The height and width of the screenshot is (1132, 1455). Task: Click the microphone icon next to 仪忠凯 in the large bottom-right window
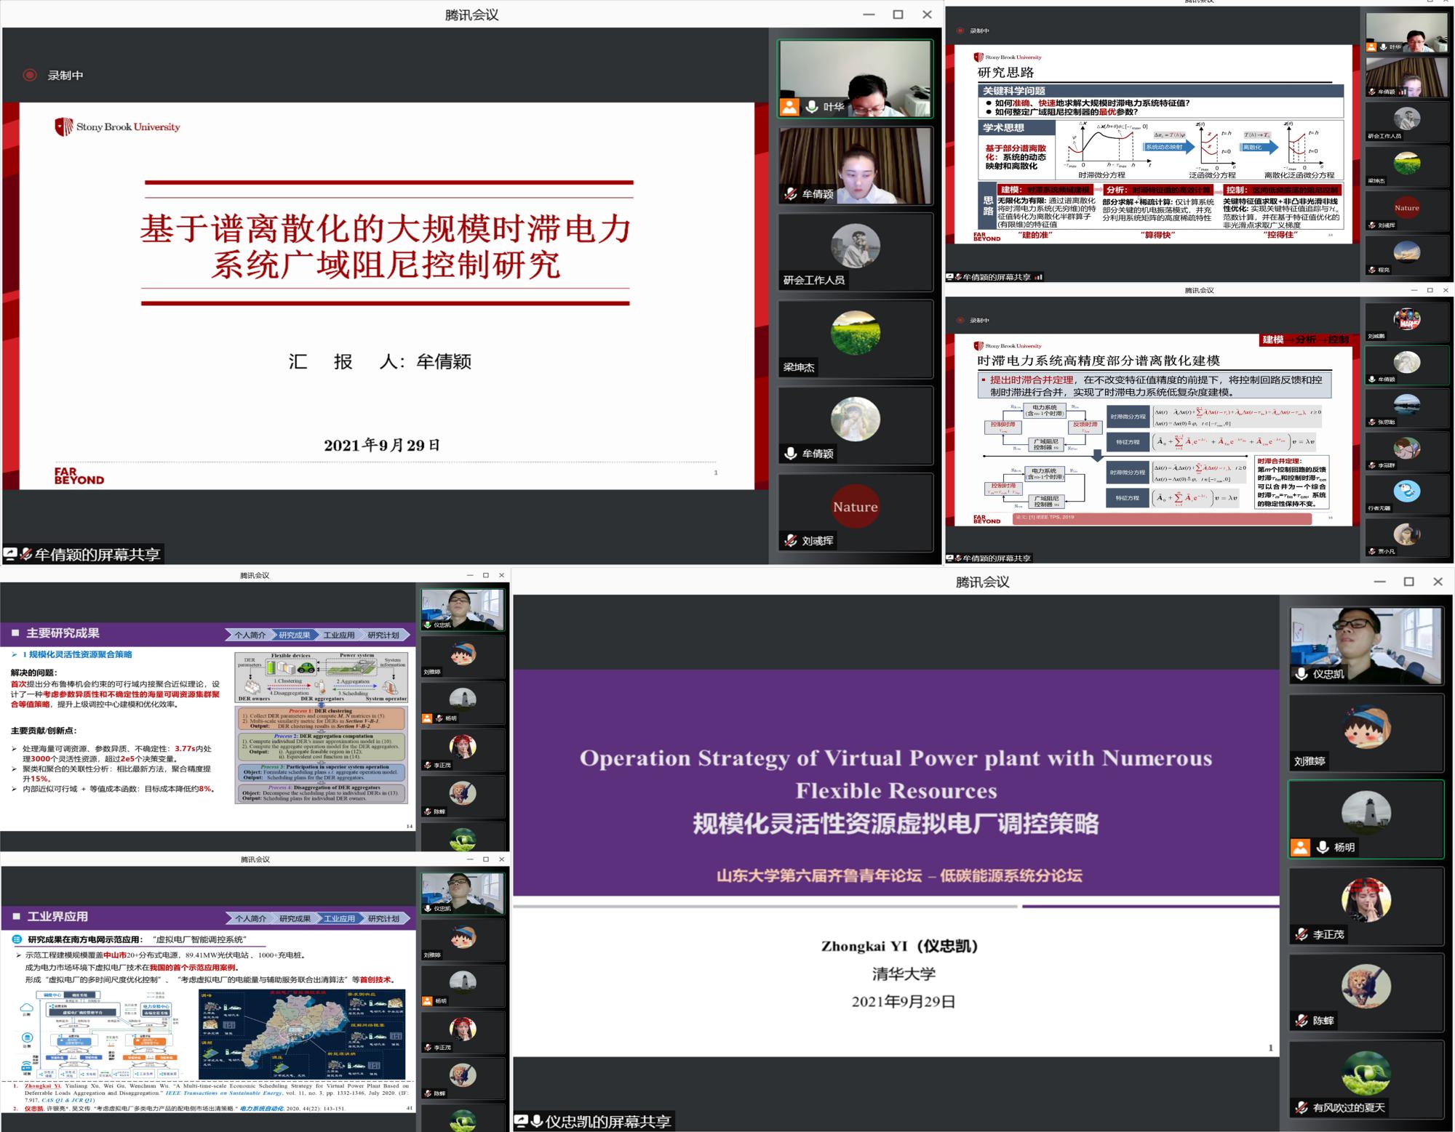tap(1301, 673)
